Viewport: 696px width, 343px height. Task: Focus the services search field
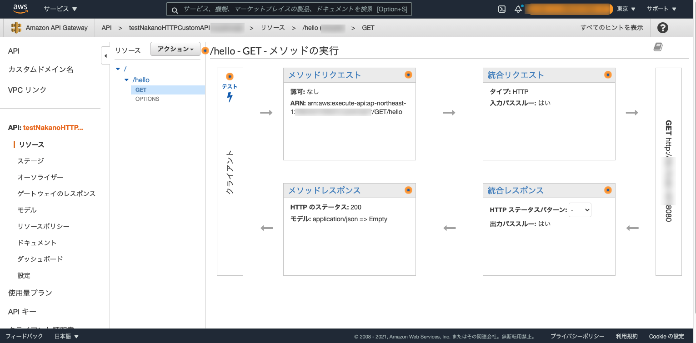[x=289, y=9]
